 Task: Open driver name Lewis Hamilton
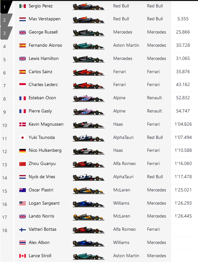[x=44, y=59]
